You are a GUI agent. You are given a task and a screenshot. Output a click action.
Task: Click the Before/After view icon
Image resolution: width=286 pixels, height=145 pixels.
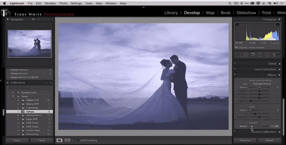[x=68, y=140]
